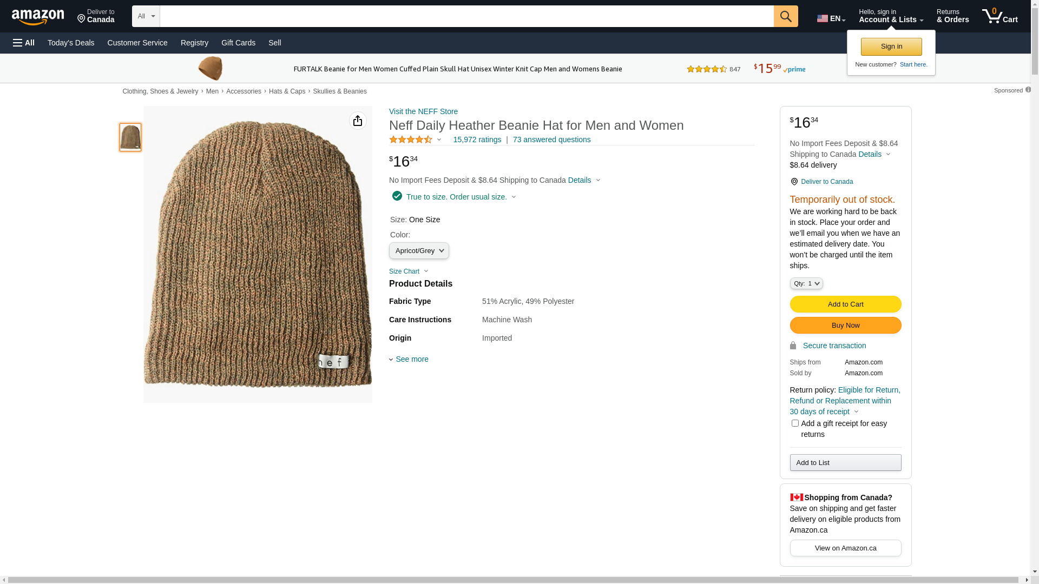
Task: Open the search category All dropdown
Action: (x=146, y=16)
